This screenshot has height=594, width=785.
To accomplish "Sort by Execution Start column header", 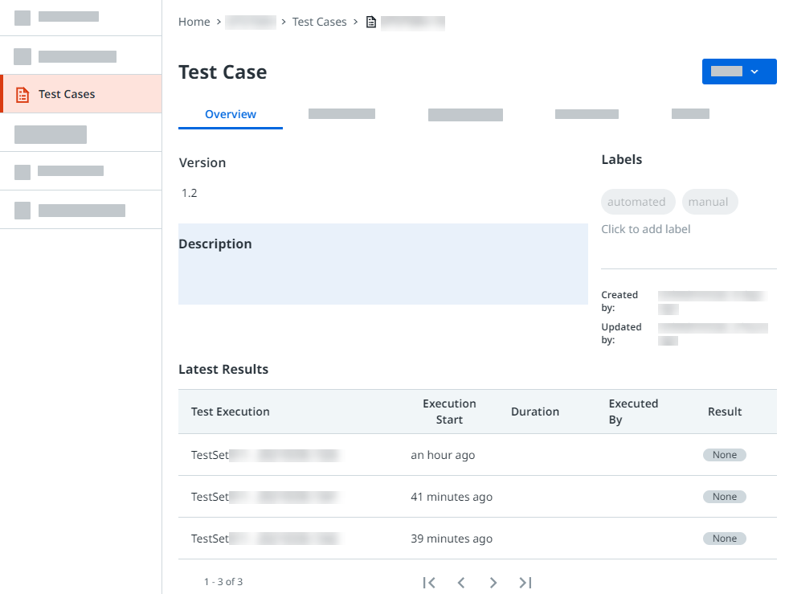I will click(449, 412).
